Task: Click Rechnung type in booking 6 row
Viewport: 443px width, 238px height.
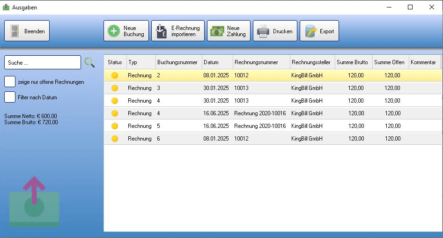Action: click(140, 139)
